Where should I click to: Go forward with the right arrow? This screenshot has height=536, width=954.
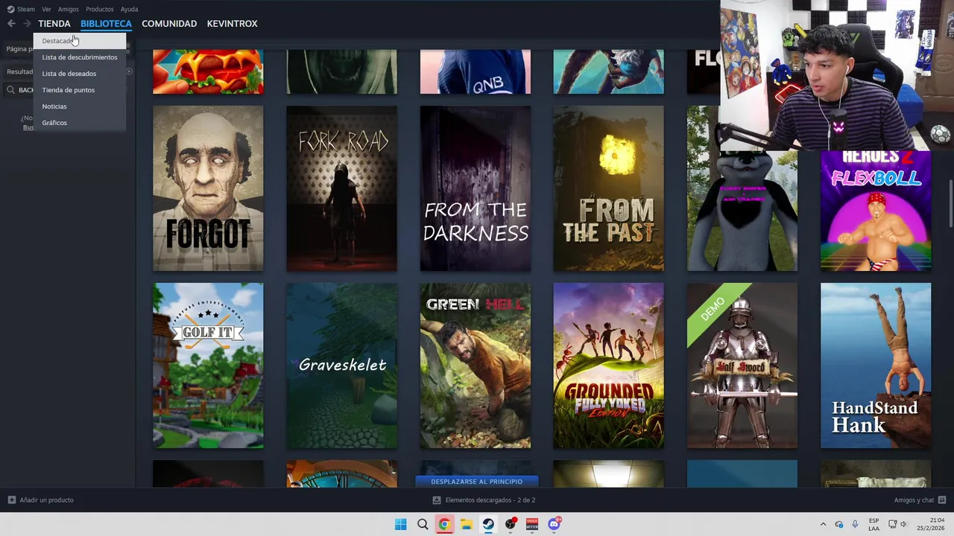tap(27, 24)
